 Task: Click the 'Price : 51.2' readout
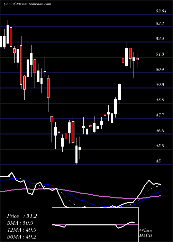point(22,216)
